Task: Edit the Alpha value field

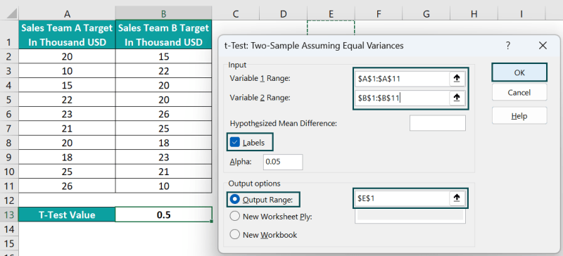Action: click(283, 162)
